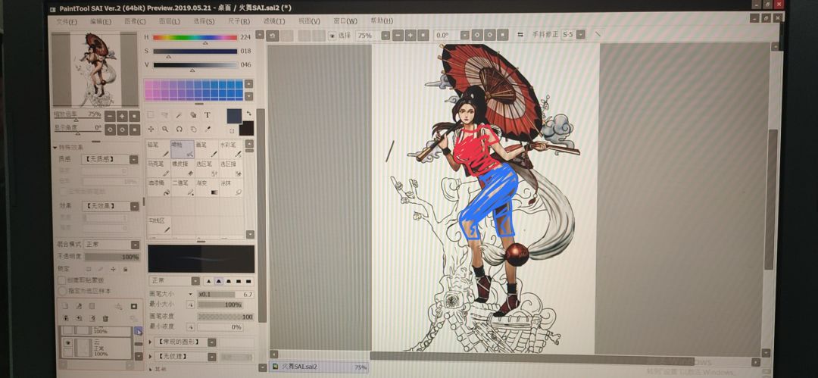Open the 图层(L) menu
This screenshot has width=818, height=378.
pyautogui.click(x=169, y=21)
